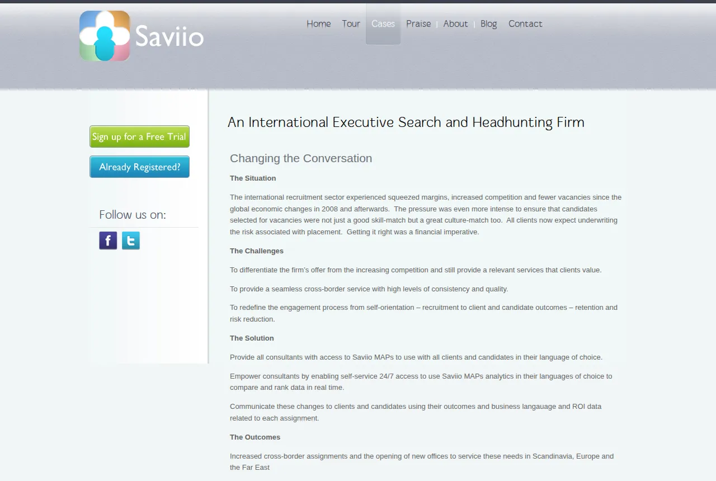Open the Blog link in navigation

pos(489,23)
